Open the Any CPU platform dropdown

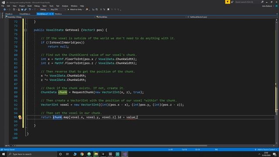[x=58, y=10]
